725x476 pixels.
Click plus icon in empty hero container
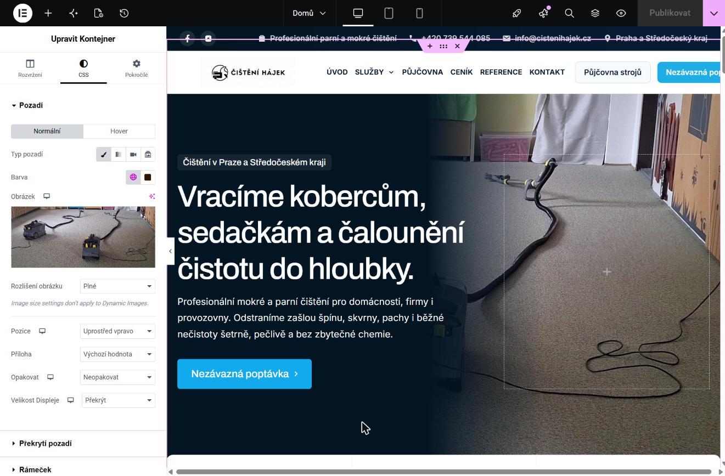(x=606, y=271)
